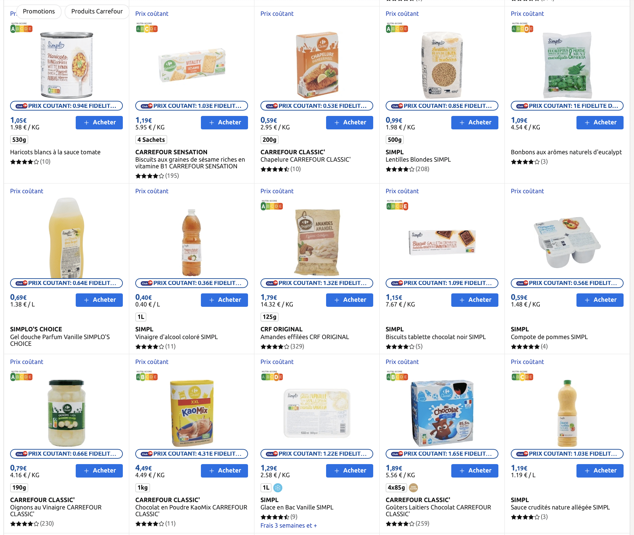Toggle the Produits Carrefour filter chip
Image resolution: width=634 pixels, height=535 pixels.
click(97, 11)
